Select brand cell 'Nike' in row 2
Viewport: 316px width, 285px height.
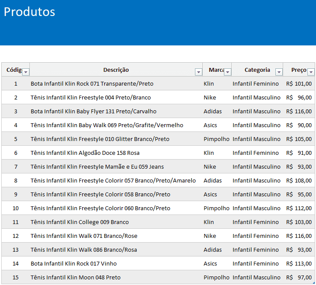click(217, 98)
